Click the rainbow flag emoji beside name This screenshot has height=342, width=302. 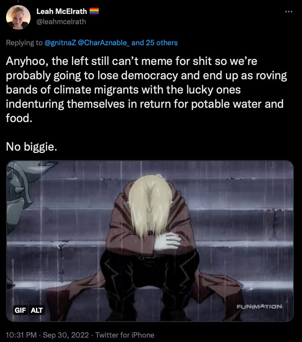94,11
